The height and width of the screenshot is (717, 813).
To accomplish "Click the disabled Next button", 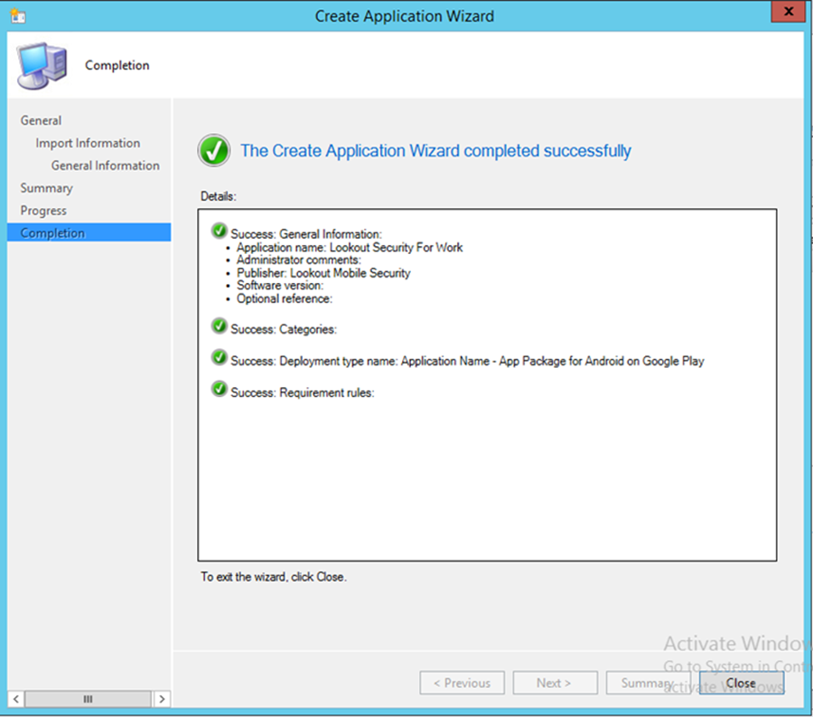I will pos(555,683).
